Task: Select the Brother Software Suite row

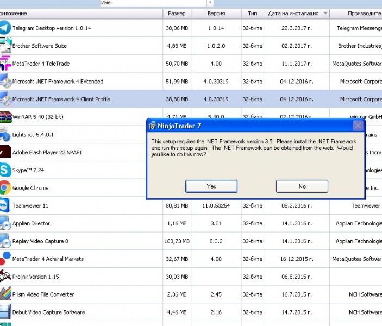Action: pyautogui.click(x=191, y=46)
